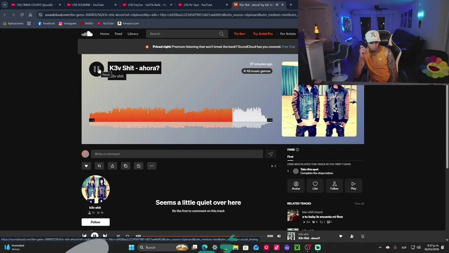Click View all for related tracks
This screenshot has width=449, height=253.
pyautogui.click(x=359, y=203)
